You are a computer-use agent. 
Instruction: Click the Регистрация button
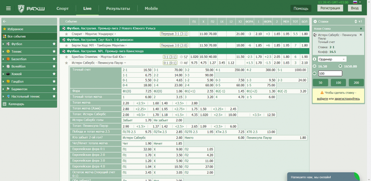[x=330, y=8]
